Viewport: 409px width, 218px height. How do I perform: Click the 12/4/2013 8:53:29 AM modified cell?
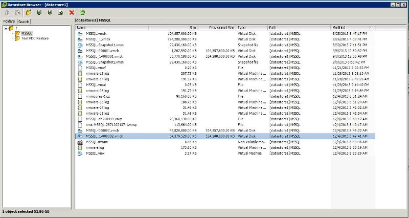(350, 153)
